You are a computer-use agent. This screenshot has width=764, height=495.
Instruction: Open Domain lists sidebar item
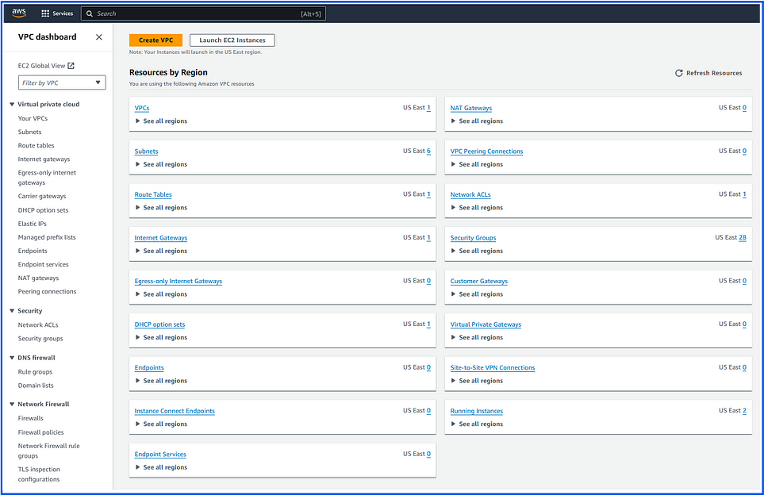coord(36,386)
